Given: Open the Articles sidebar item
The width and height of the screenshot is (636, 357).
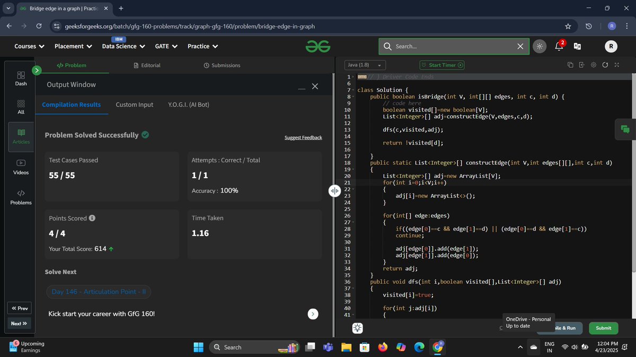Looking at the screenshot, I should pos(21,136).
